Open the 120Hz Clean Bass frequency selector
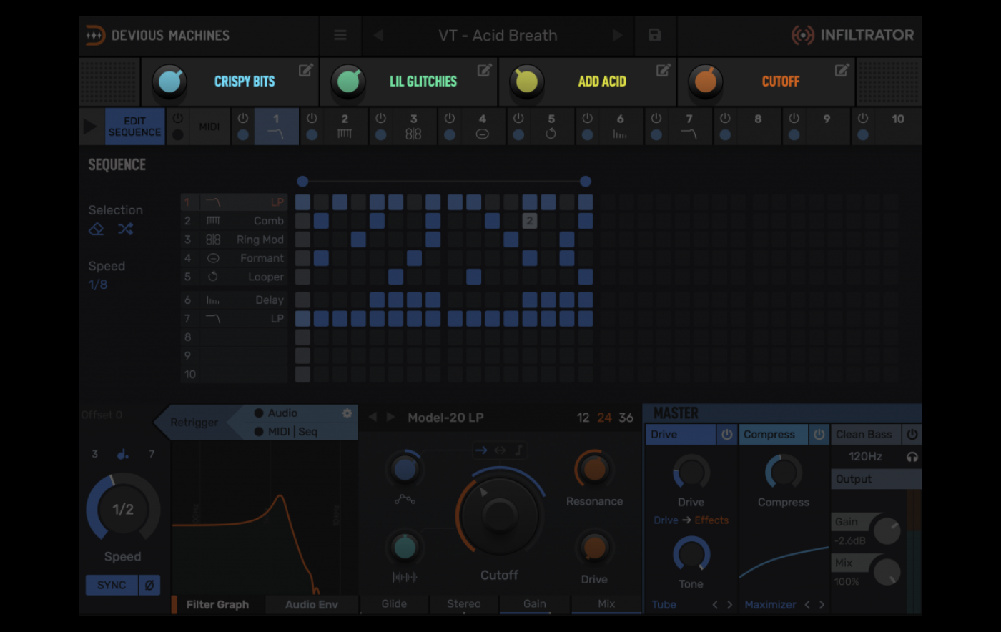 tap(865, 456)
